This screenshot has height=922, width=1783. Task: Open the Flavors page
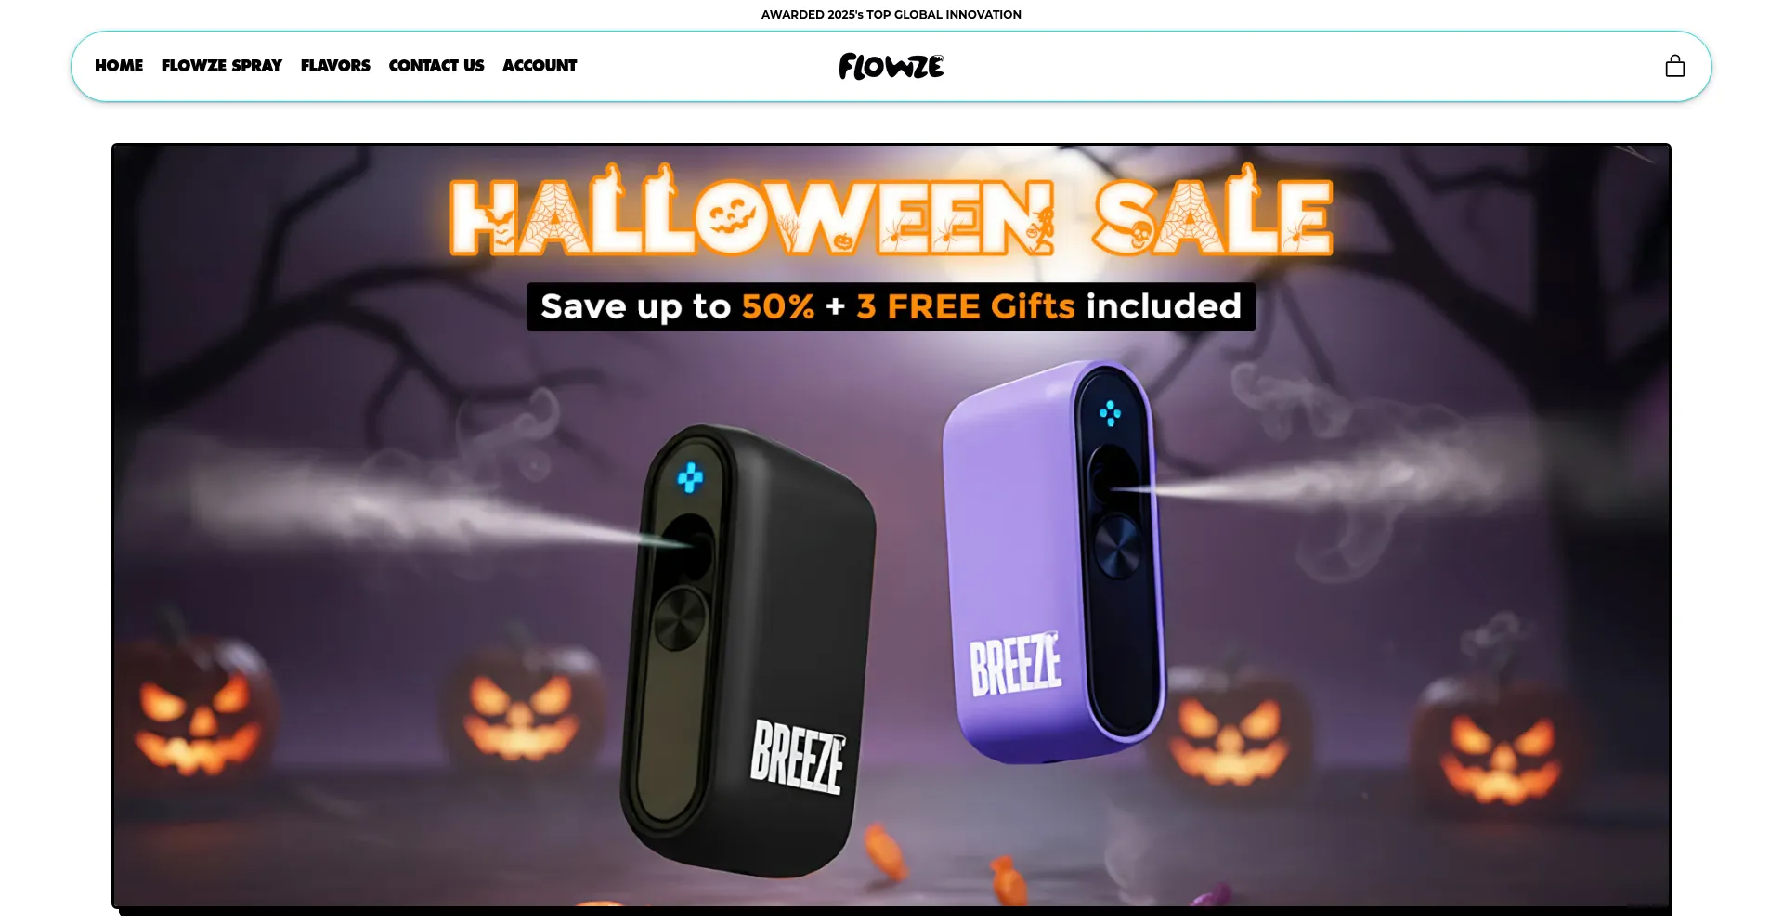pyautogui.click(x=335, y=66)
